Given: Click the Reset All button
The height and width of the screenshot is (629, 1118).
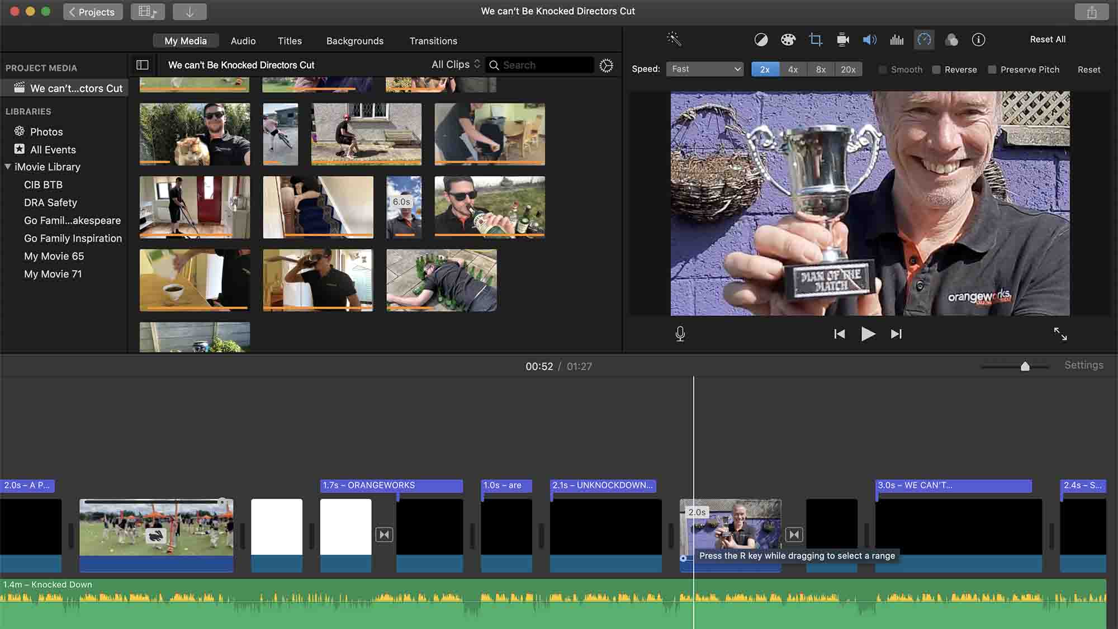Looking at the screenshot, I should click(x=1048, y=39).
